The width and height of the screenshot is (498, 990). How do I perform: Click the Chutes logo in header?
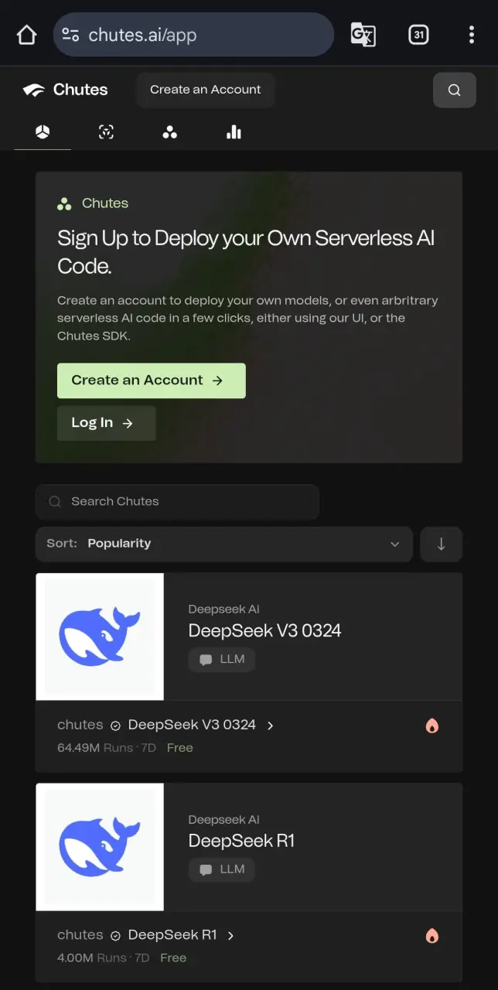(66, 90)
